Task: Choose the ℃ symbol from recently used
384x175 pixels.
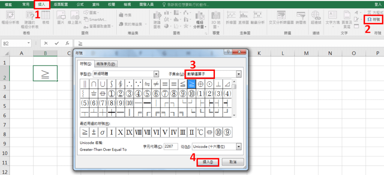Action: coord(201,132)
